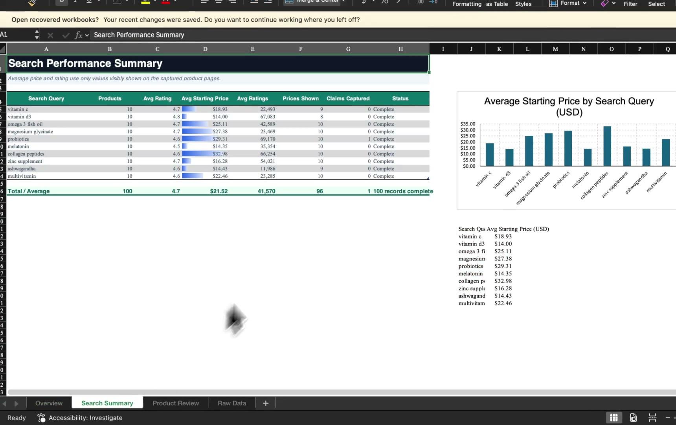Select the Search Summary sheet tab
The height and width of the screenshot is (425, 676).
107,403
